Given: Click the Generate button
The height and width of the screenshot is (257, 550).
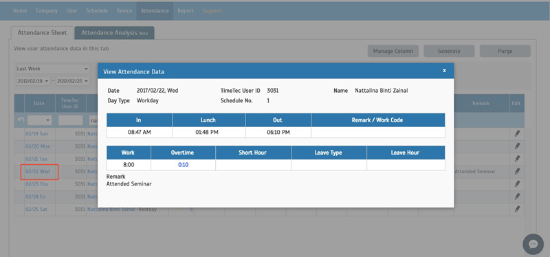Looking at the screenshot, I should coord(449,51).
